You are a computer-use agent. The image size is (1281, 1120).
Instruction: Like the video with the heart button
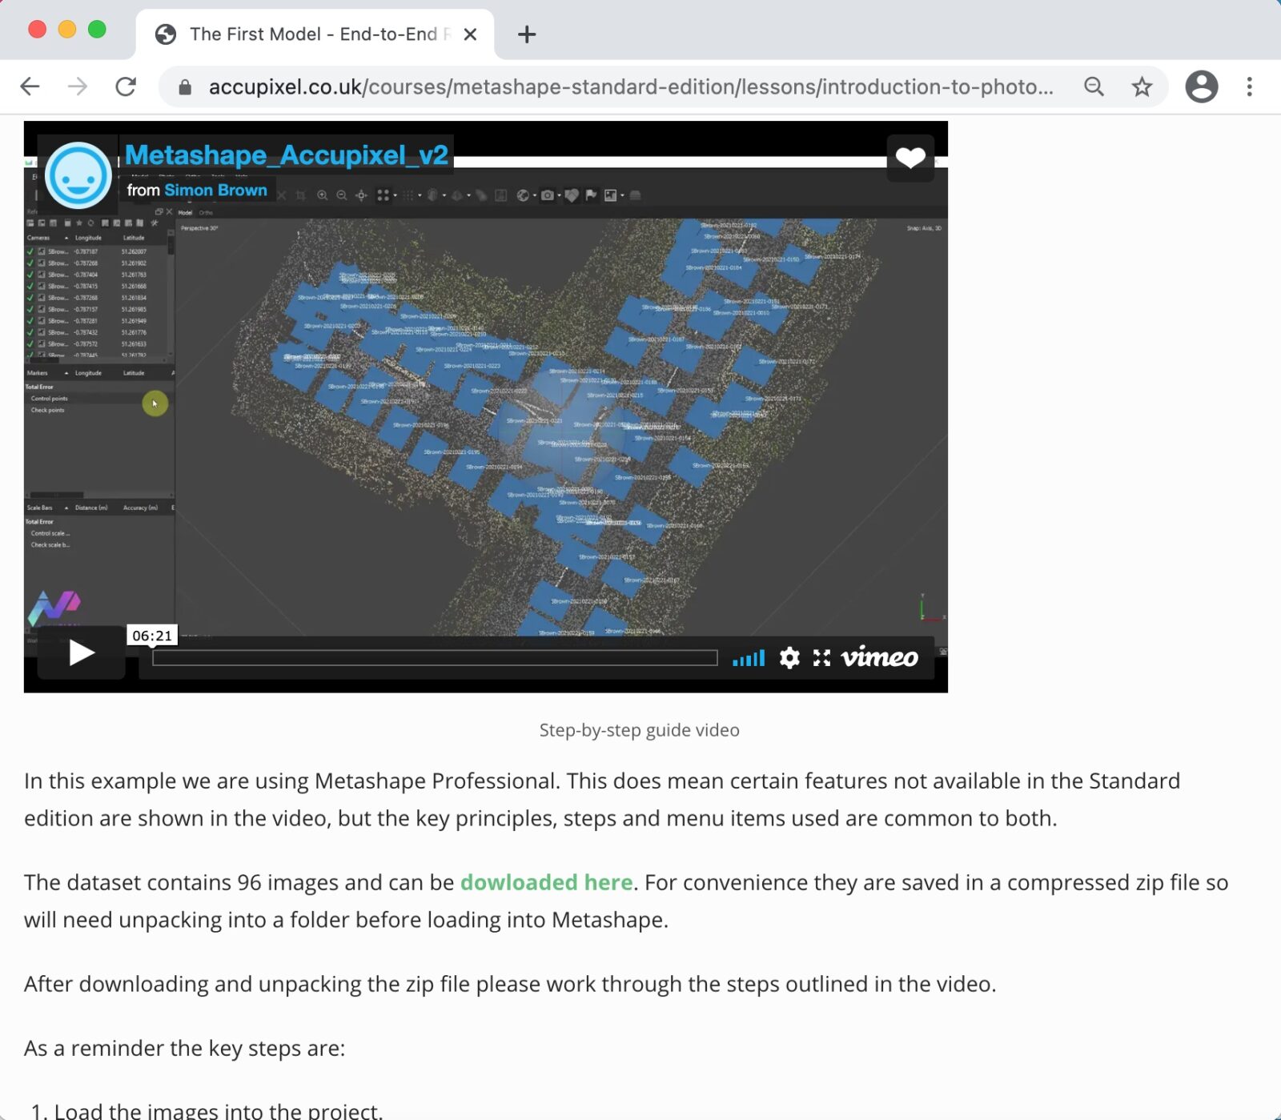(910, 157)
